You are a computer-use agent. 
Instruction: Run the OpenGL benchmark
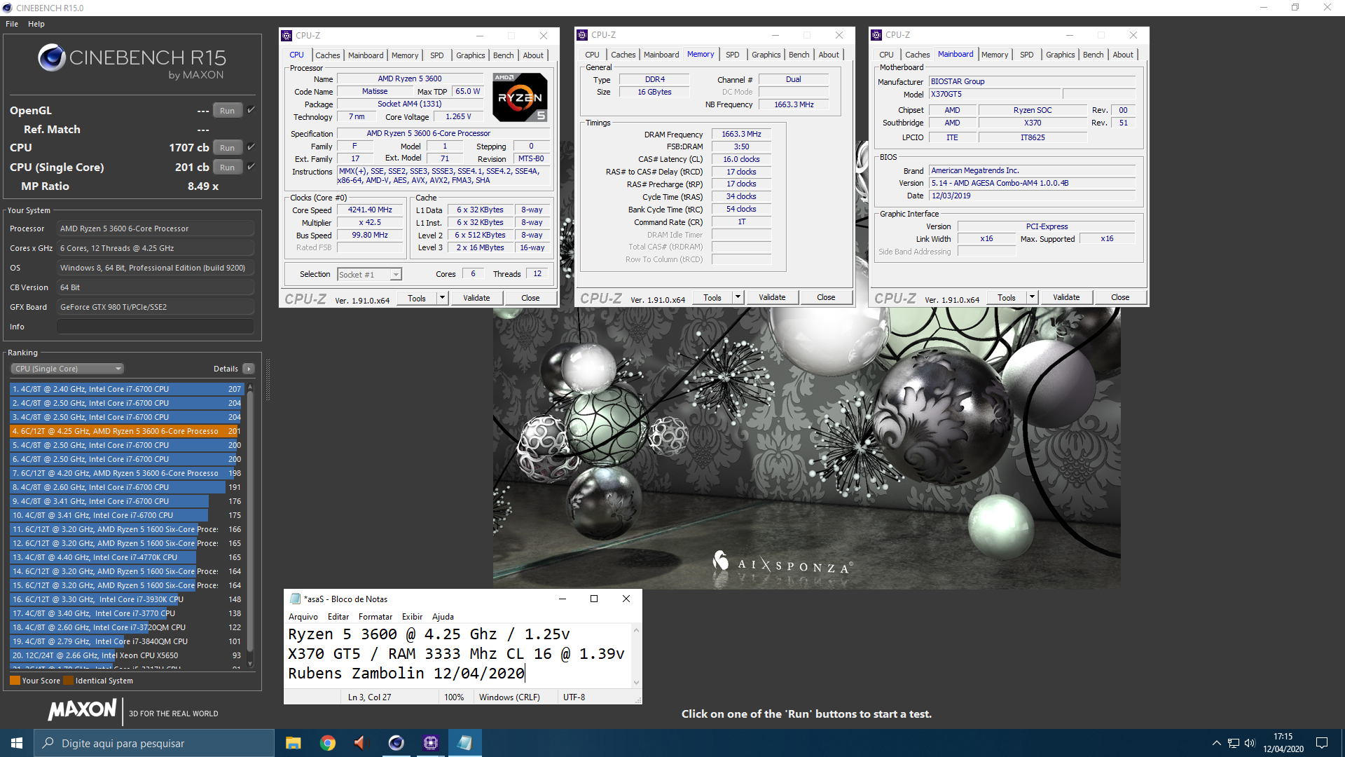pos(227,111)
